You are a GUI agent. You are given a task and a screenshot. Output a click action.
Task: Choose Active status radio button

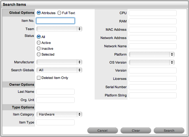39,43
